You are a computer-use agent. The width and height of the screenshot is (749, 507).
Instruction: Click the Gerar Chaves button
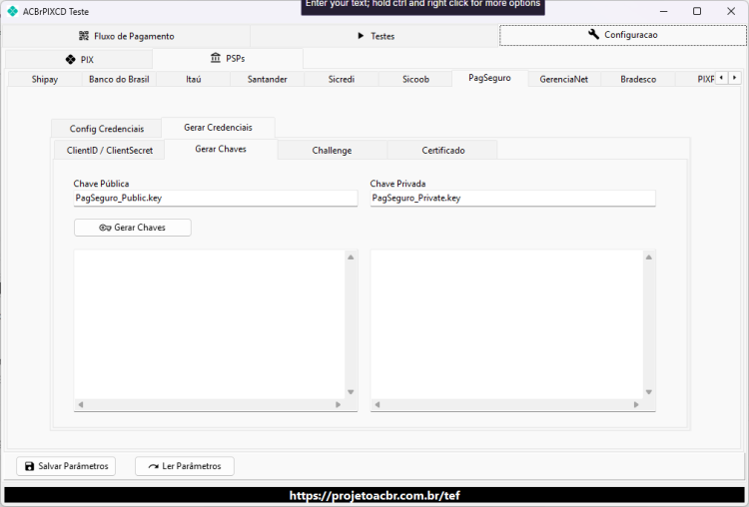tap(132, 228)
